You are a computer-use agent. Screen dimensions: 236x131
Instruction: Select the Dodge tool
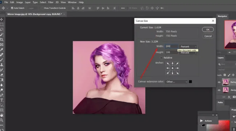2,90
